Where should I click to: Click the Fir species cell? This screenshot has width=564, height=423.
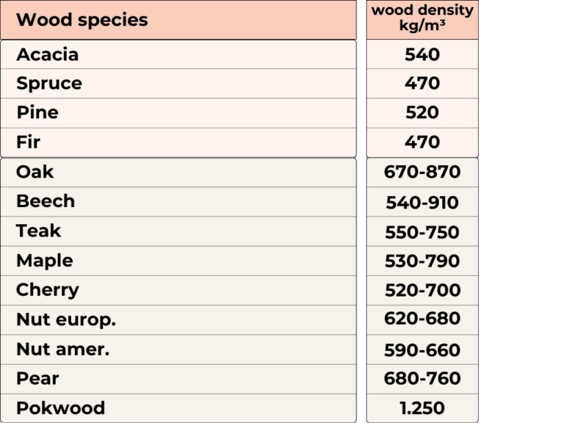tap(178, 142)
